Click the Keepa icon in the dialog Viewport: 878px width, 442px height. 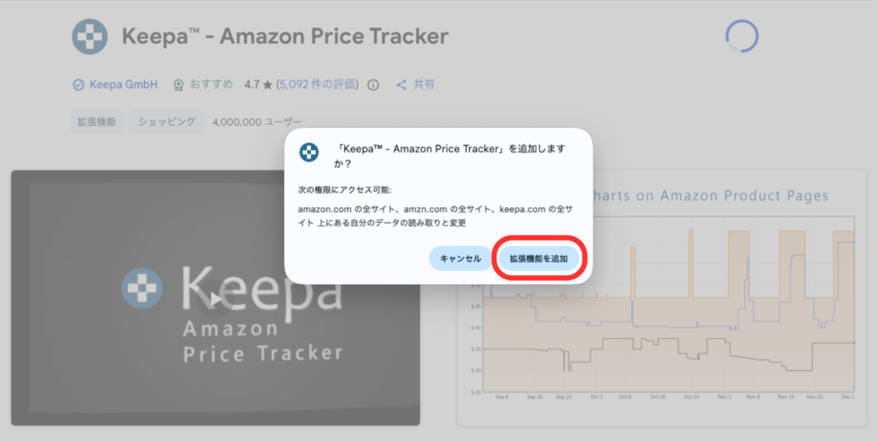(309, 153)
